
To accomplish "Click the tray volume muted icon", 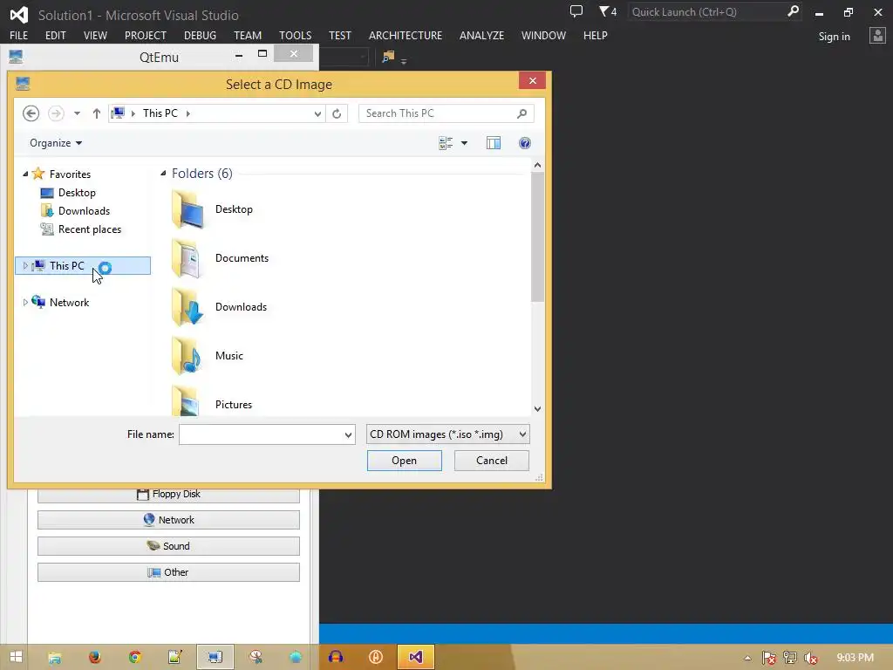I will [810, 658].
